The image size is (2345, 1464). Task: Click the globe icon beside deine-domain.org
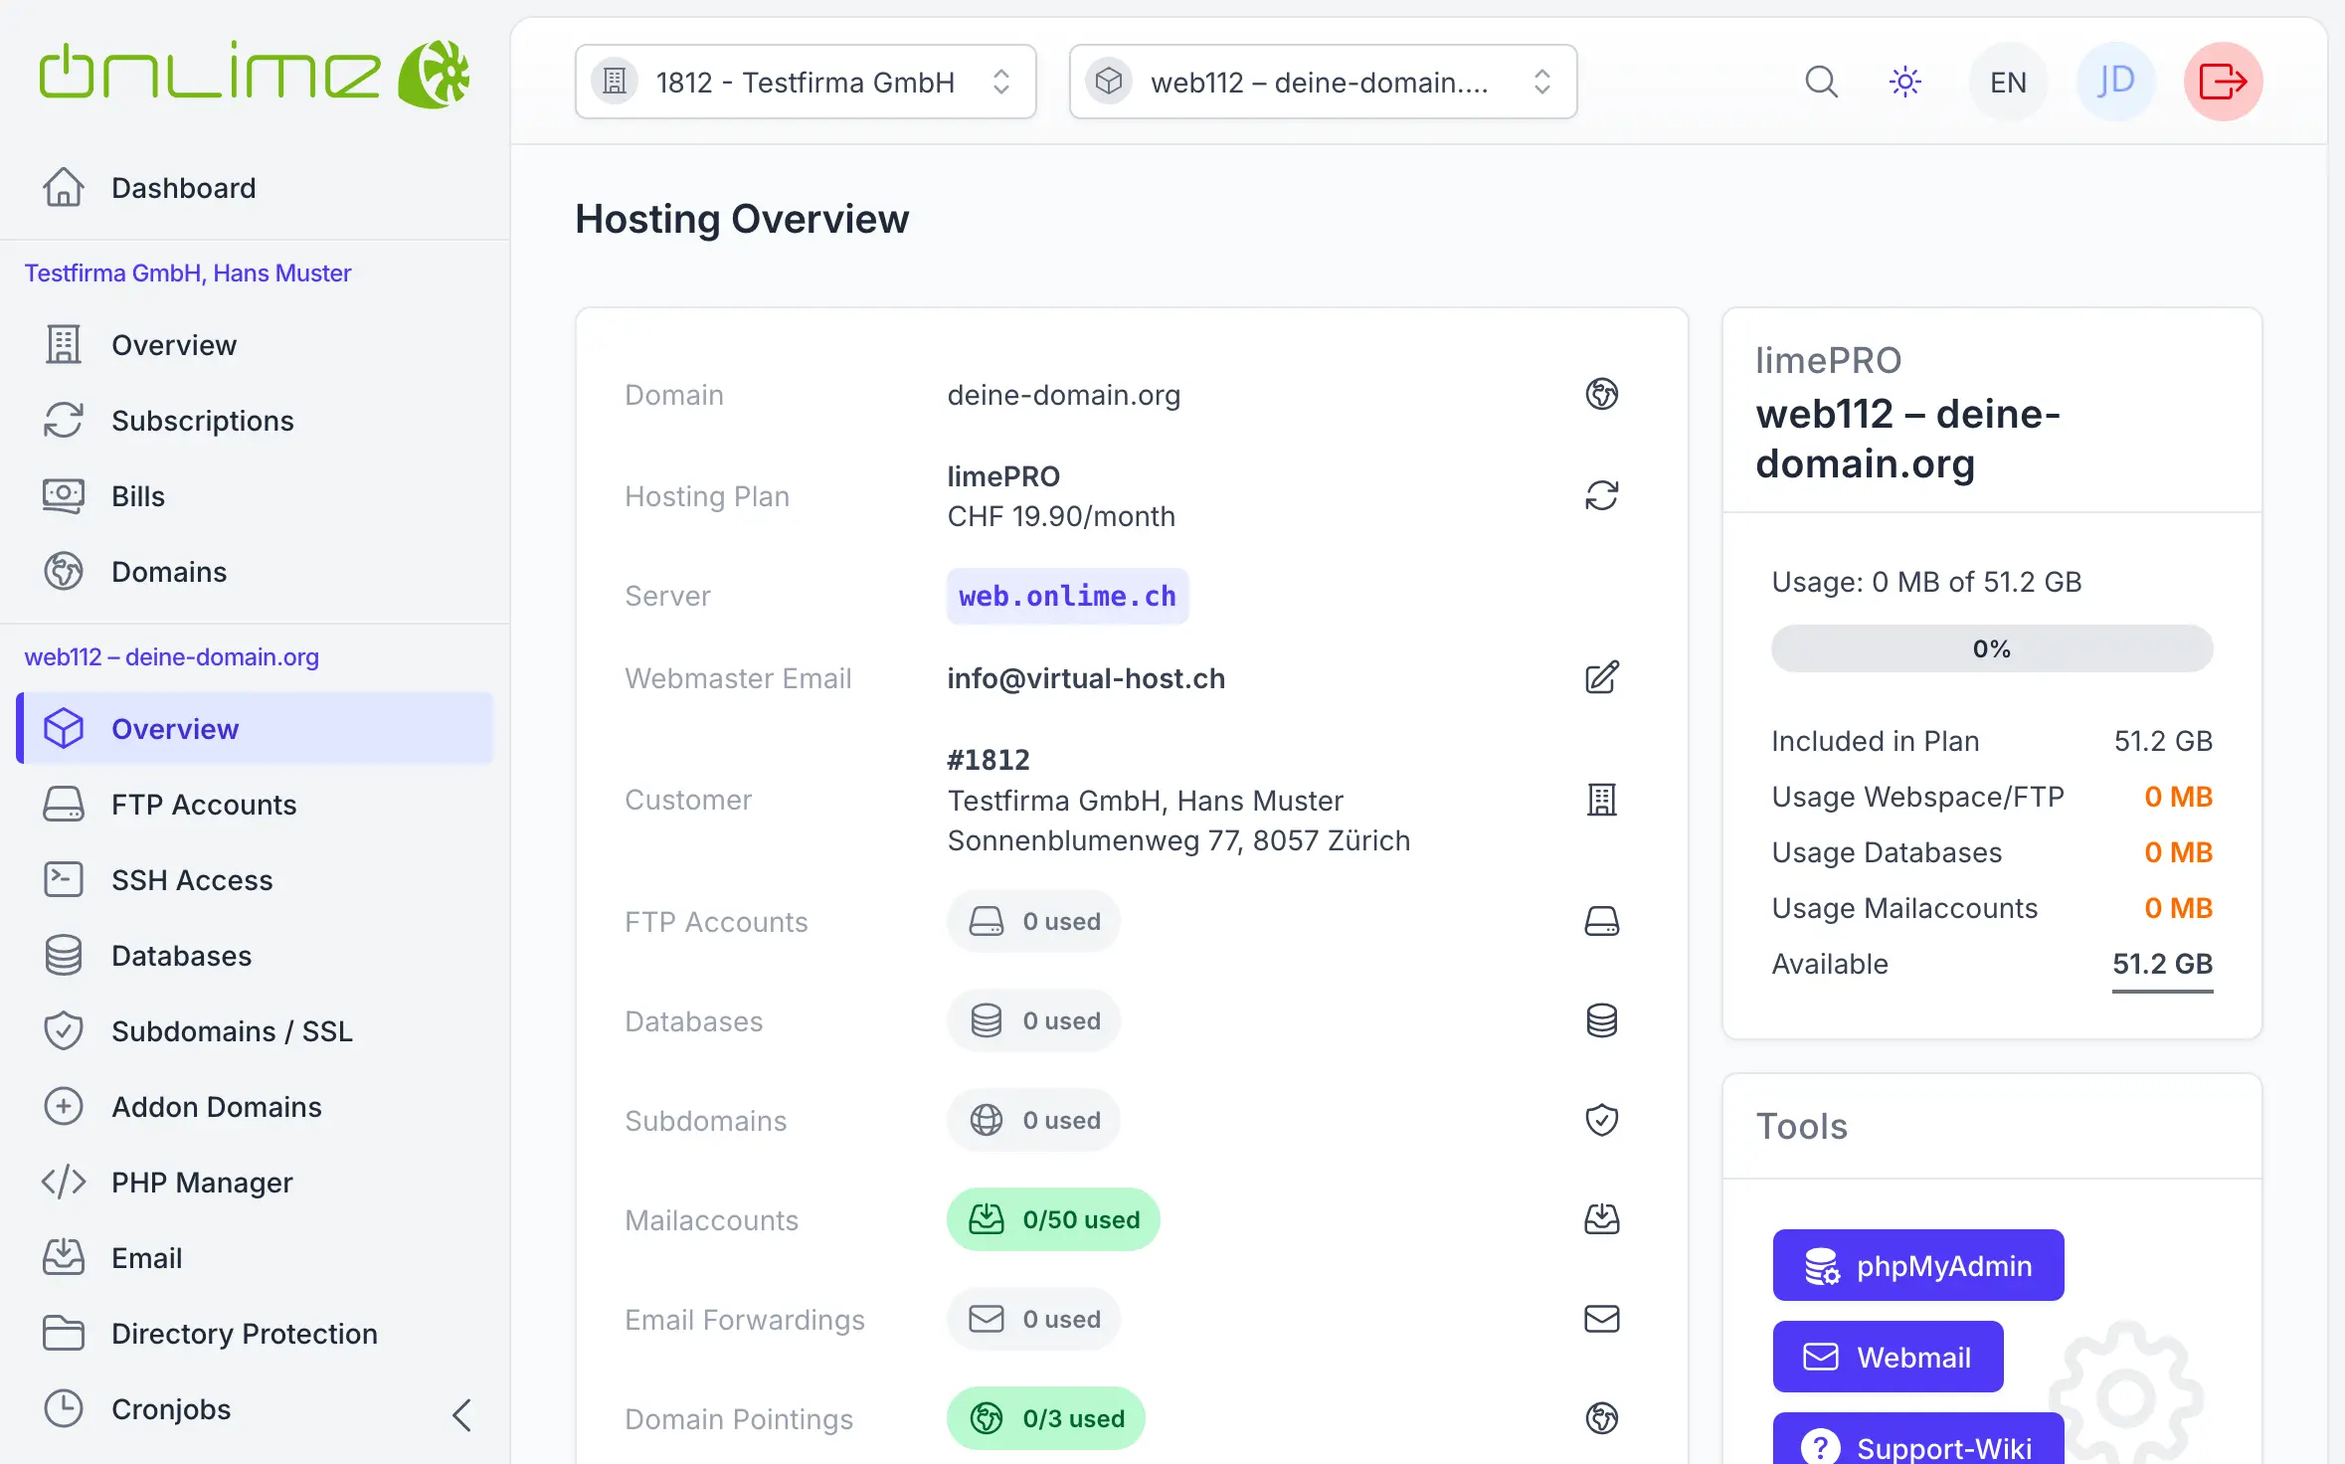click(1602, 394)
